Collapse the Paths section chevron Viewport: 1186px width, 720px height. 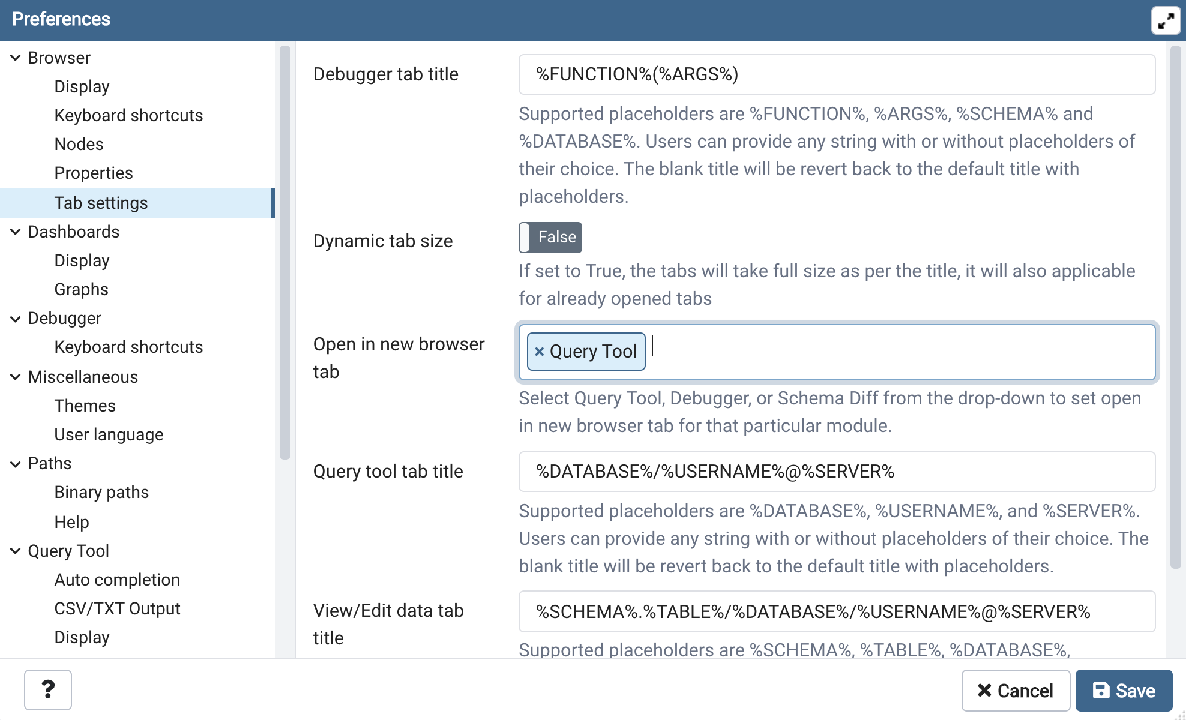click(16, 464)
